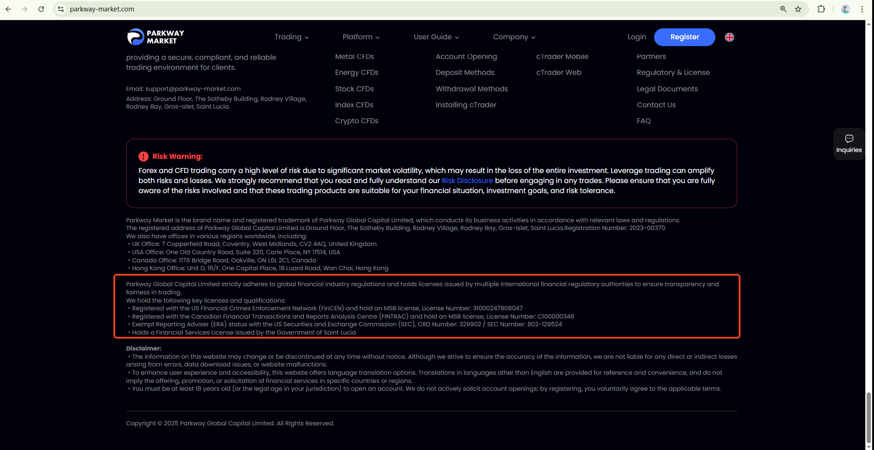Click the scrollbar down arrow
The image size is (874, 450).
coord(869,446)
